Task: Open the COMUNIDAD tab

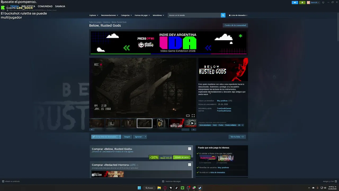Action: 45,6
